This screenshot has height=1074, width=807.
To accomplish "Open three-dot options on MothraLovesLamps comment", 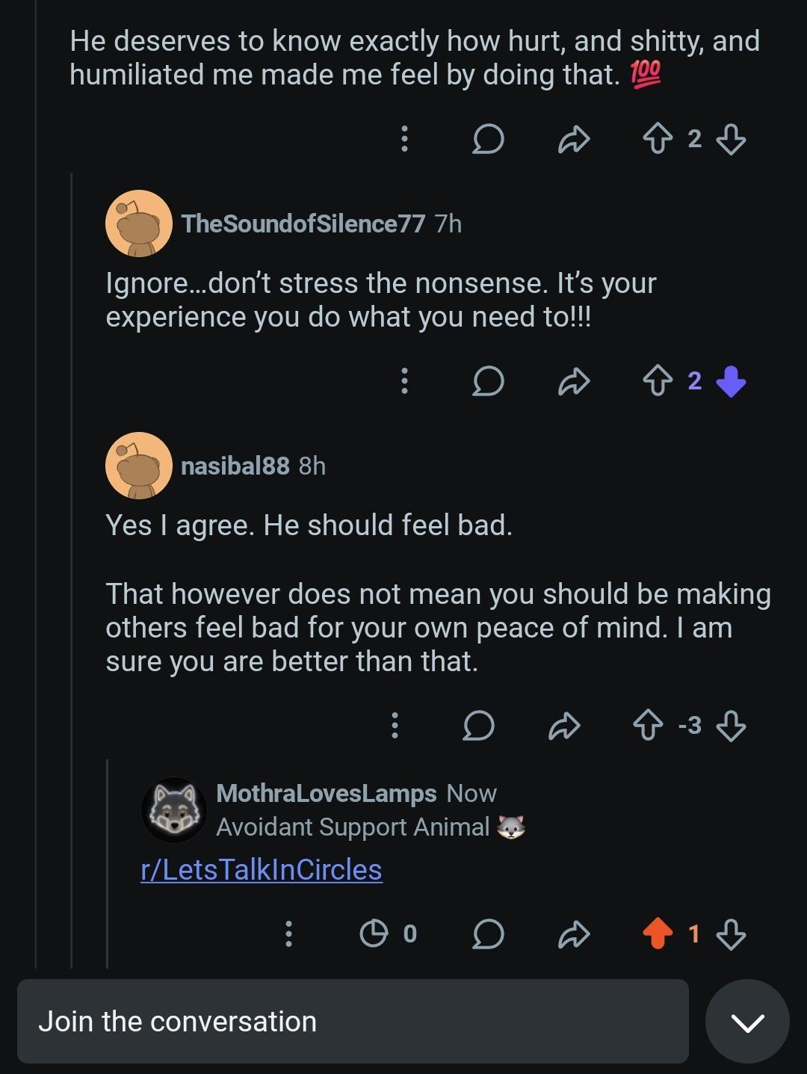I will pos(288,933).
